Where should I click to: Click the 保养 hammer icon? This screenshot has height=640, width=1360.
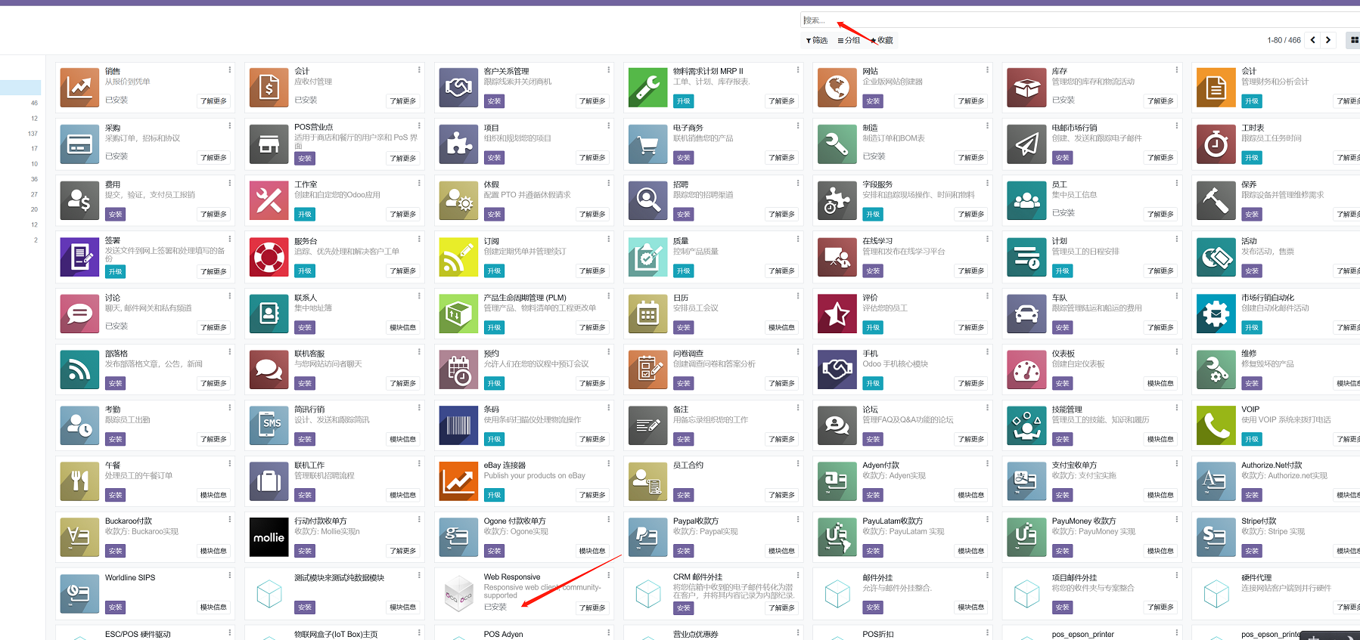[1216, 201]
